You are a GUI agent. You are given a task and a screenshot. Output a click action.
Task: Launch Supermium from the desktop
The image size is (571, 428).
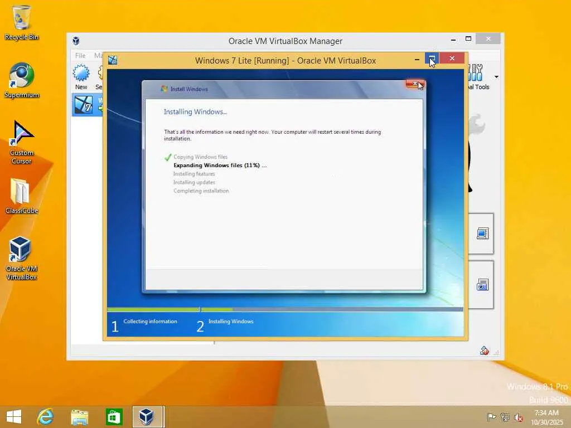[x=22, y=80]
